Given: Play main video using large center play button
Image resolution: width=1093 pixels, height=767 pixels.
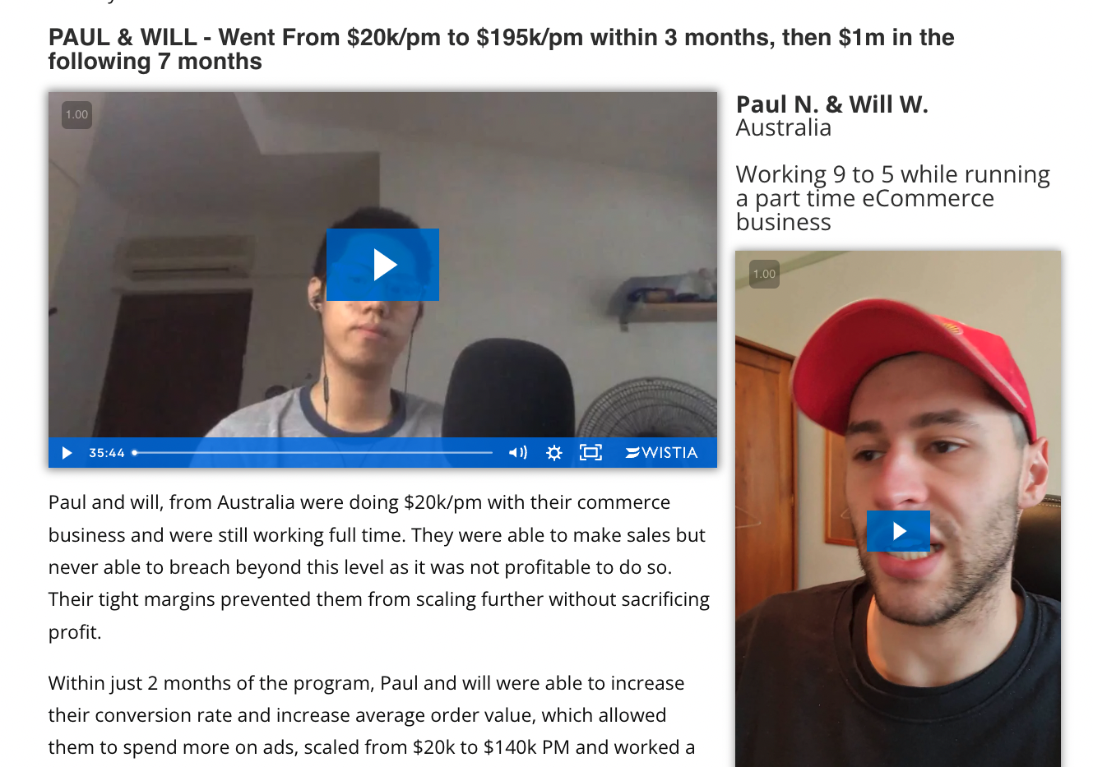Looking at the screenshot, I should coord(382,265).
